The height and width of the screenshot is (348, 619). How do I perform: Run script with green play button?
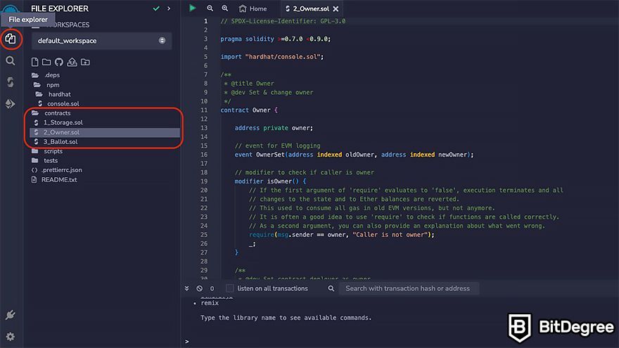pos(192,8)
